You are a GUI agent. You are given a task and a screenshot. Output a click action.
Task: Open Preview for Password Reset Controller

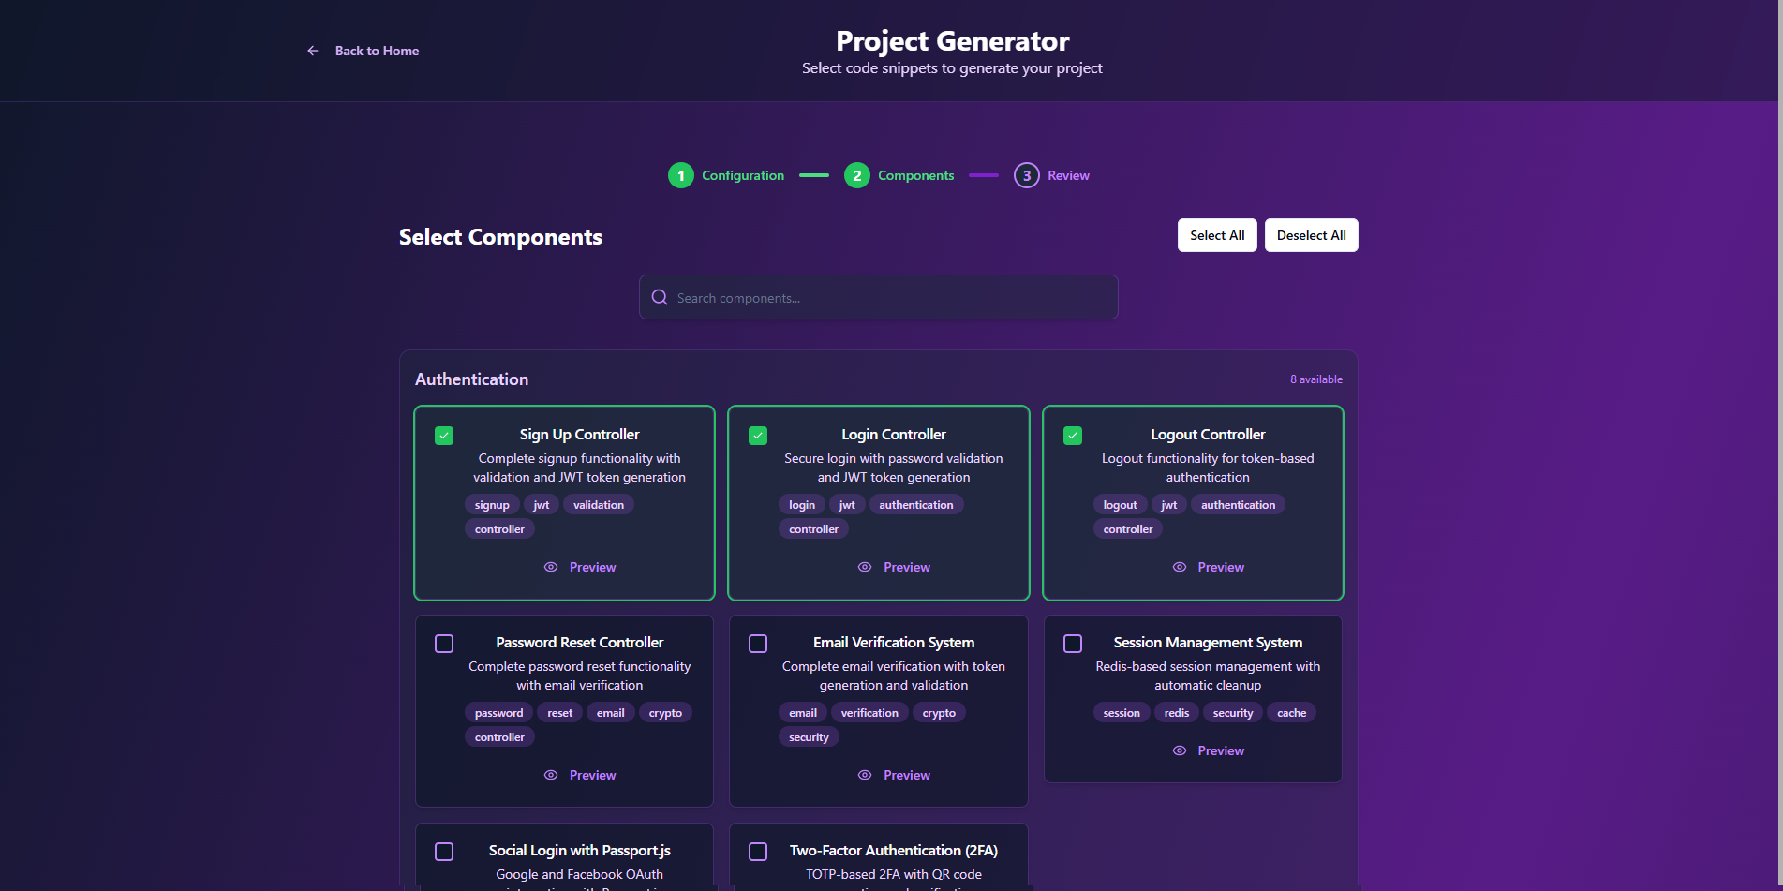click(x=580, y=775)
